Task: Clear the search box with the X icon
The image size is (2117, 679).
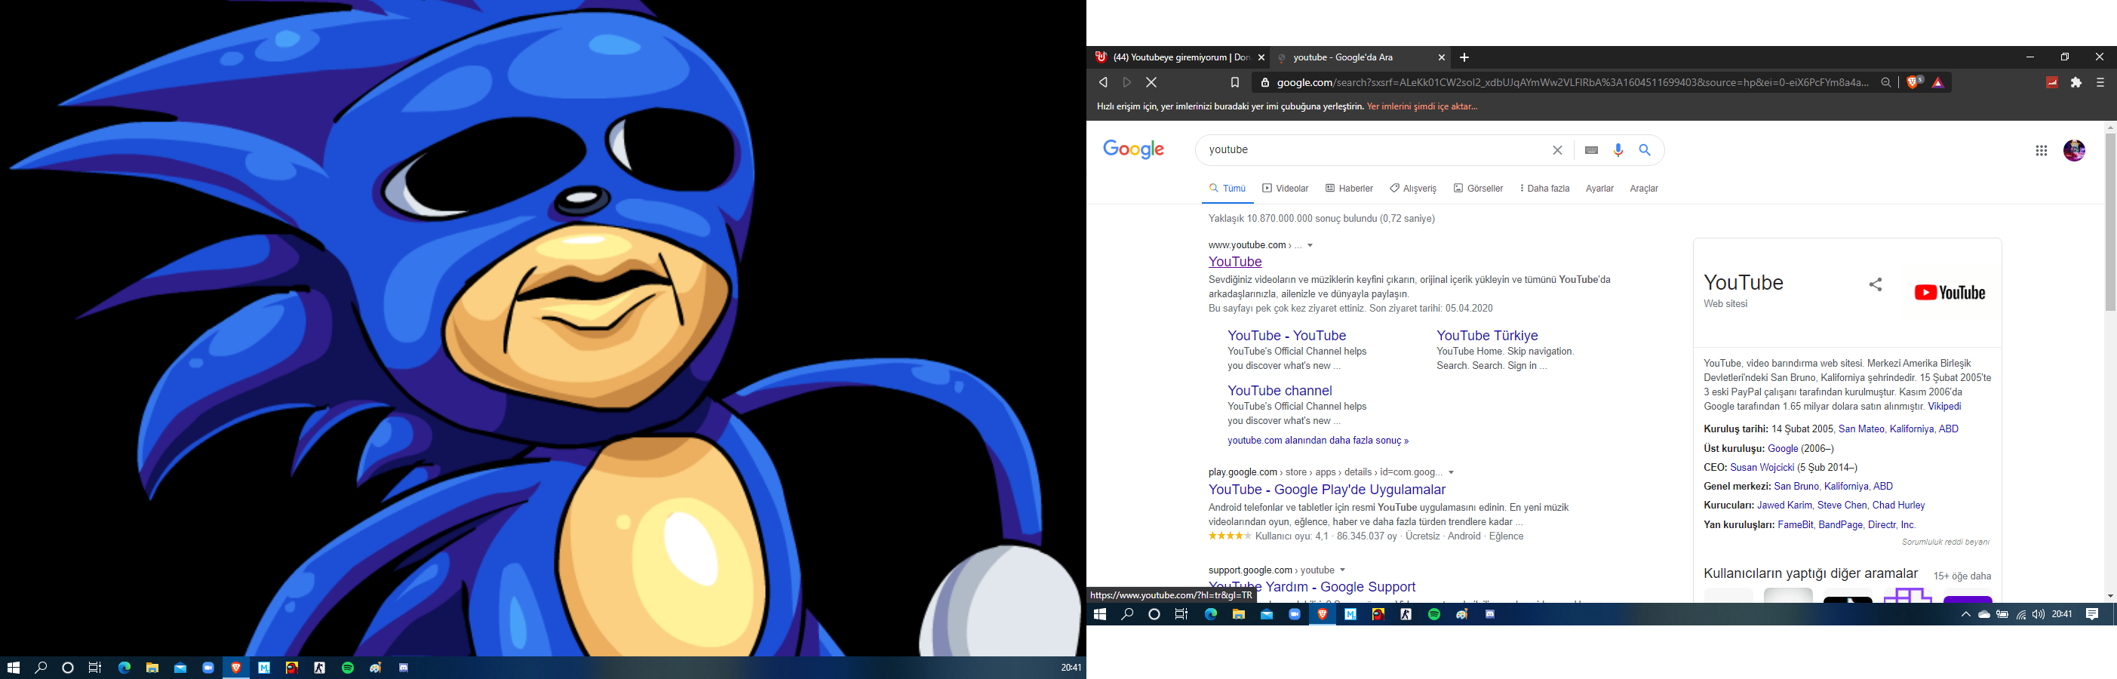Action: [x=1556, y=149]
